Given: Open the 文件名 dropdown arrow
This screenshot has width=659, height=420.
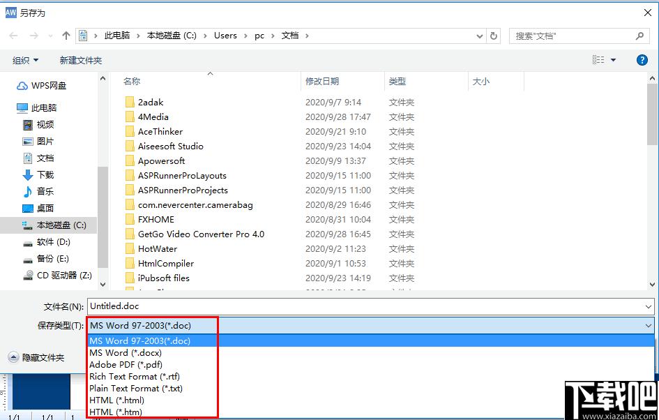Looking at the screenshot, I should 649,307.
